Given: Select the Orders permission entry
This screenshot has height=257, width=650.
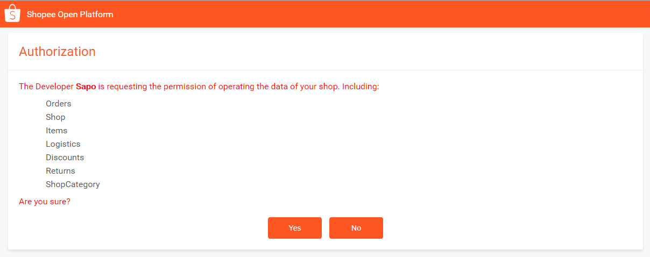Looking at the screenshot, I should 59,104.
